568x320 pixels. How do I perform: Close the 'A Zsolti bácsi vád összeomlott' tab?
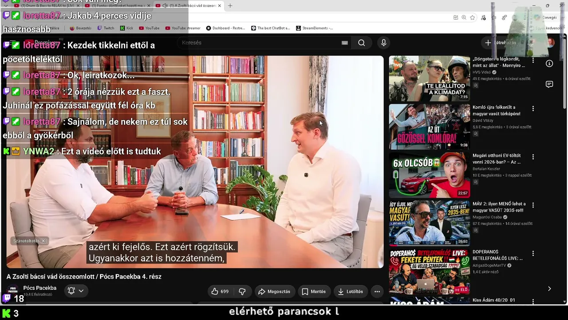[x=219, y=6]
